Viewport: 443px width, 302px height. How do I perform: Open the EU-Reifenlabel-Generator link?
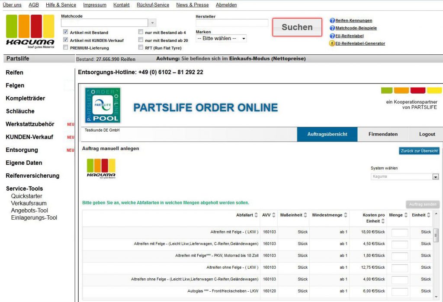[360, 44]
